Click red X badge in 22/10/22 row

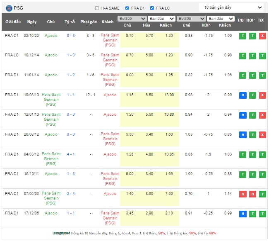[x=262, y=36]
